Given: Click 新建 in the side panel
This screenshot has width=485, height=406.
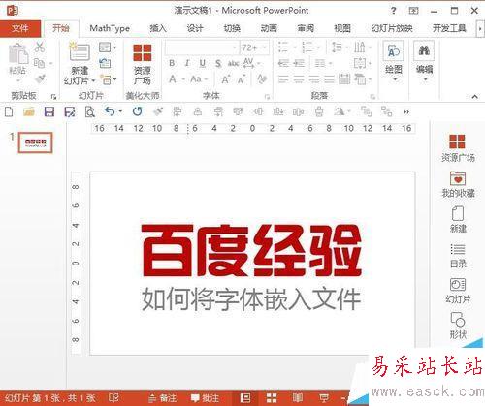Looking at the screenshot, I should [458, 220].
